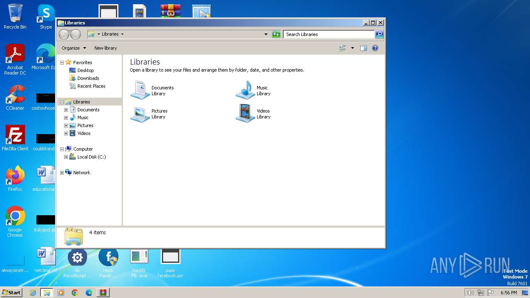Click the search magnifier icon
Viewport: 530px width, 298px height.
(x=379, y=34)
